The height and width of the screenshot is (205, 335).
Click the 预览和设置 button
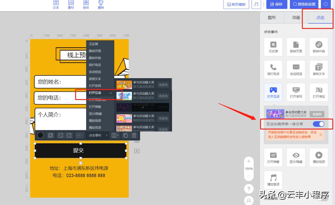[x=304, y=4]
